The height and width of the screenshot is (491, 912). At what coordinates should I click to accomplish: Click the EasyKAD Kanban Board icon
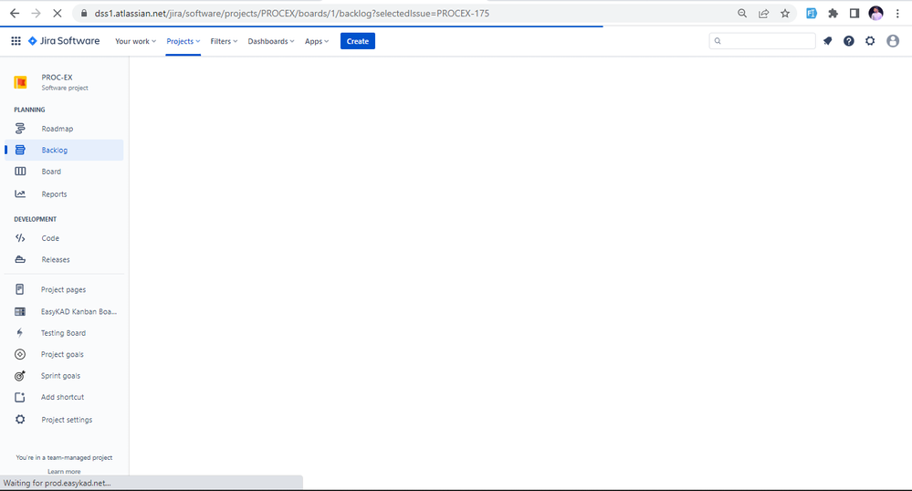20,311
